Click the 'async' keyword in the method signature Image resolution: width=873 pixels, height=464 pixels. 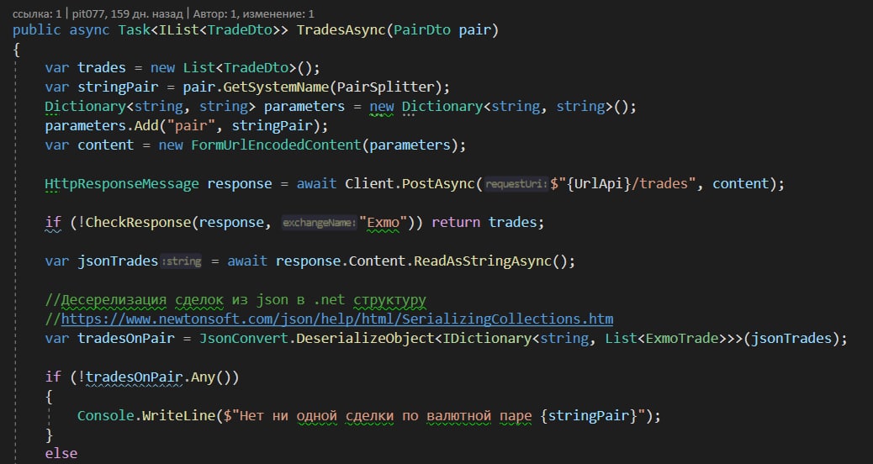pyautogui.click(x=89, y=29)
